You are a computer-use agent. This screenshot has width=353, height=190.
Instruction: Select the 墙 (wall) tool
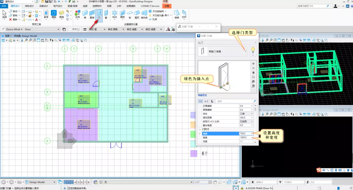85,14
